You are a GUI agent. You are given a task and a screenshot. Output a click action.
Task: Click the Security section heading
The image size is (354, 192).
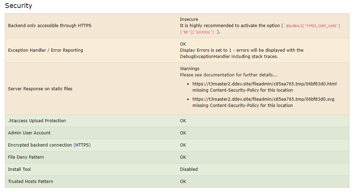pyautogui.click(x=18, y=6)
